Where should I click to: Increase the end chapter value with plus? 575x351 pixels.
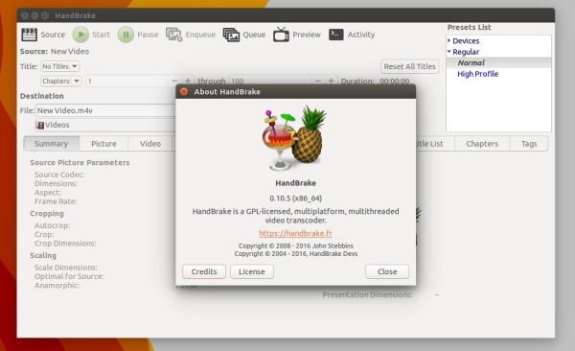(331, 81)
